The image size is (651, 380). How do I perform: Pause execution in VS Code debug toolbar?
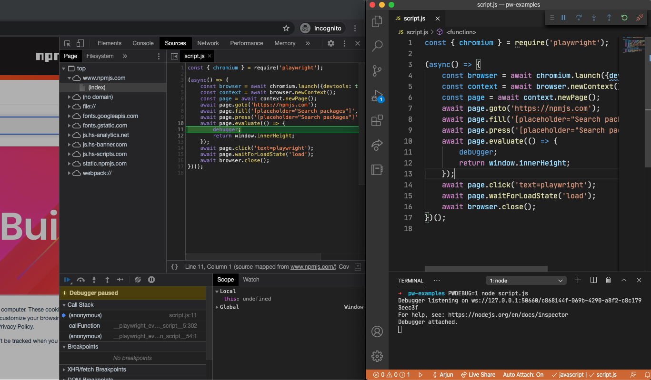tap(563, 18)
